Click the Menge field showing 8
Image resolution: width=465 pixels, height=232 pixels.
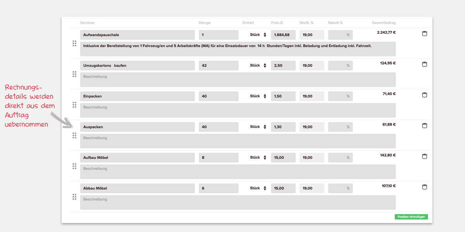pos(219,157)
